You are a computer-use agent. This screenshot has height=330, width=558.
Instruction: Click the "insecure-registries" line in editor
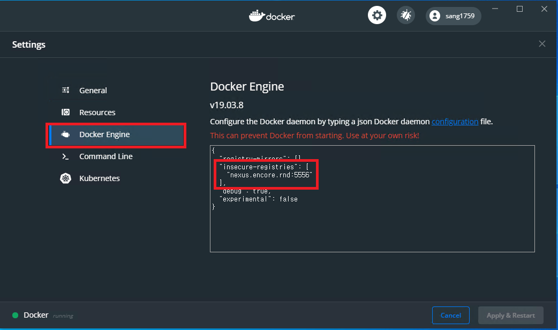click(264, 167)
